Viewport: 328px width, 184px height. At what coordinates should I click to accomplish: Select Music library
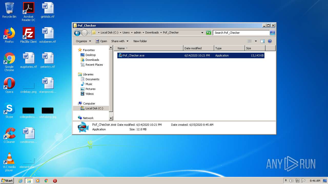(x=89, y=84)
